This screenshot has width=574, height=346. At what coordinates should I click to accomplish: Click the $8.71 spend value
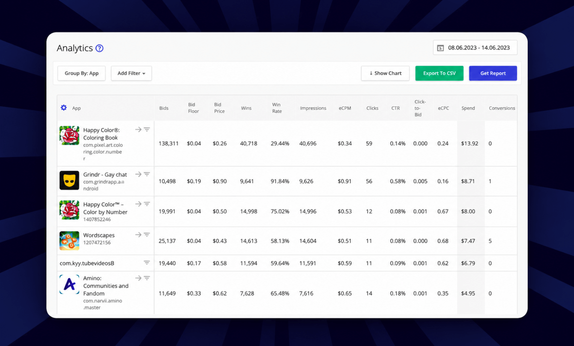pyautogui.click(x=468, y=181)
